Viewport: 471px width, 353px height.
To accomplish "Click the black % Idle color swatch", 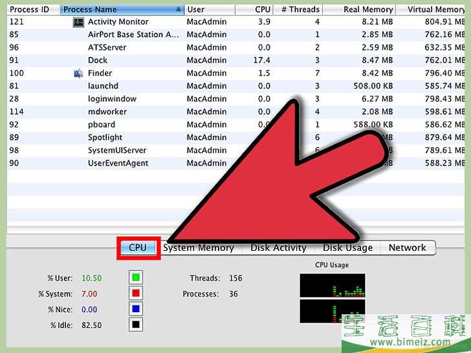I will coord(136,325).
